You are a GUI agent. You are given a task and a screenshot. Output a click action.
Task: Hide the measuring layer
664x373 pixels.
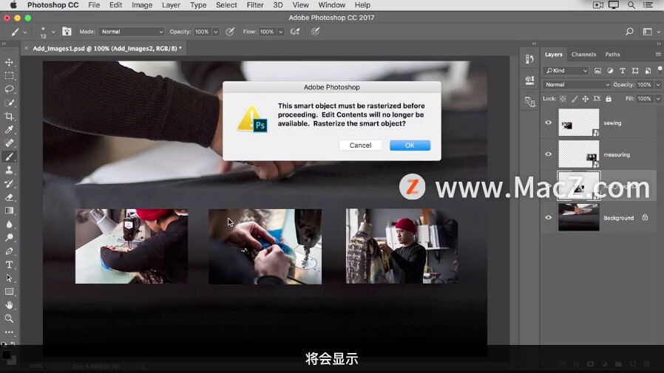click(549, 154)
